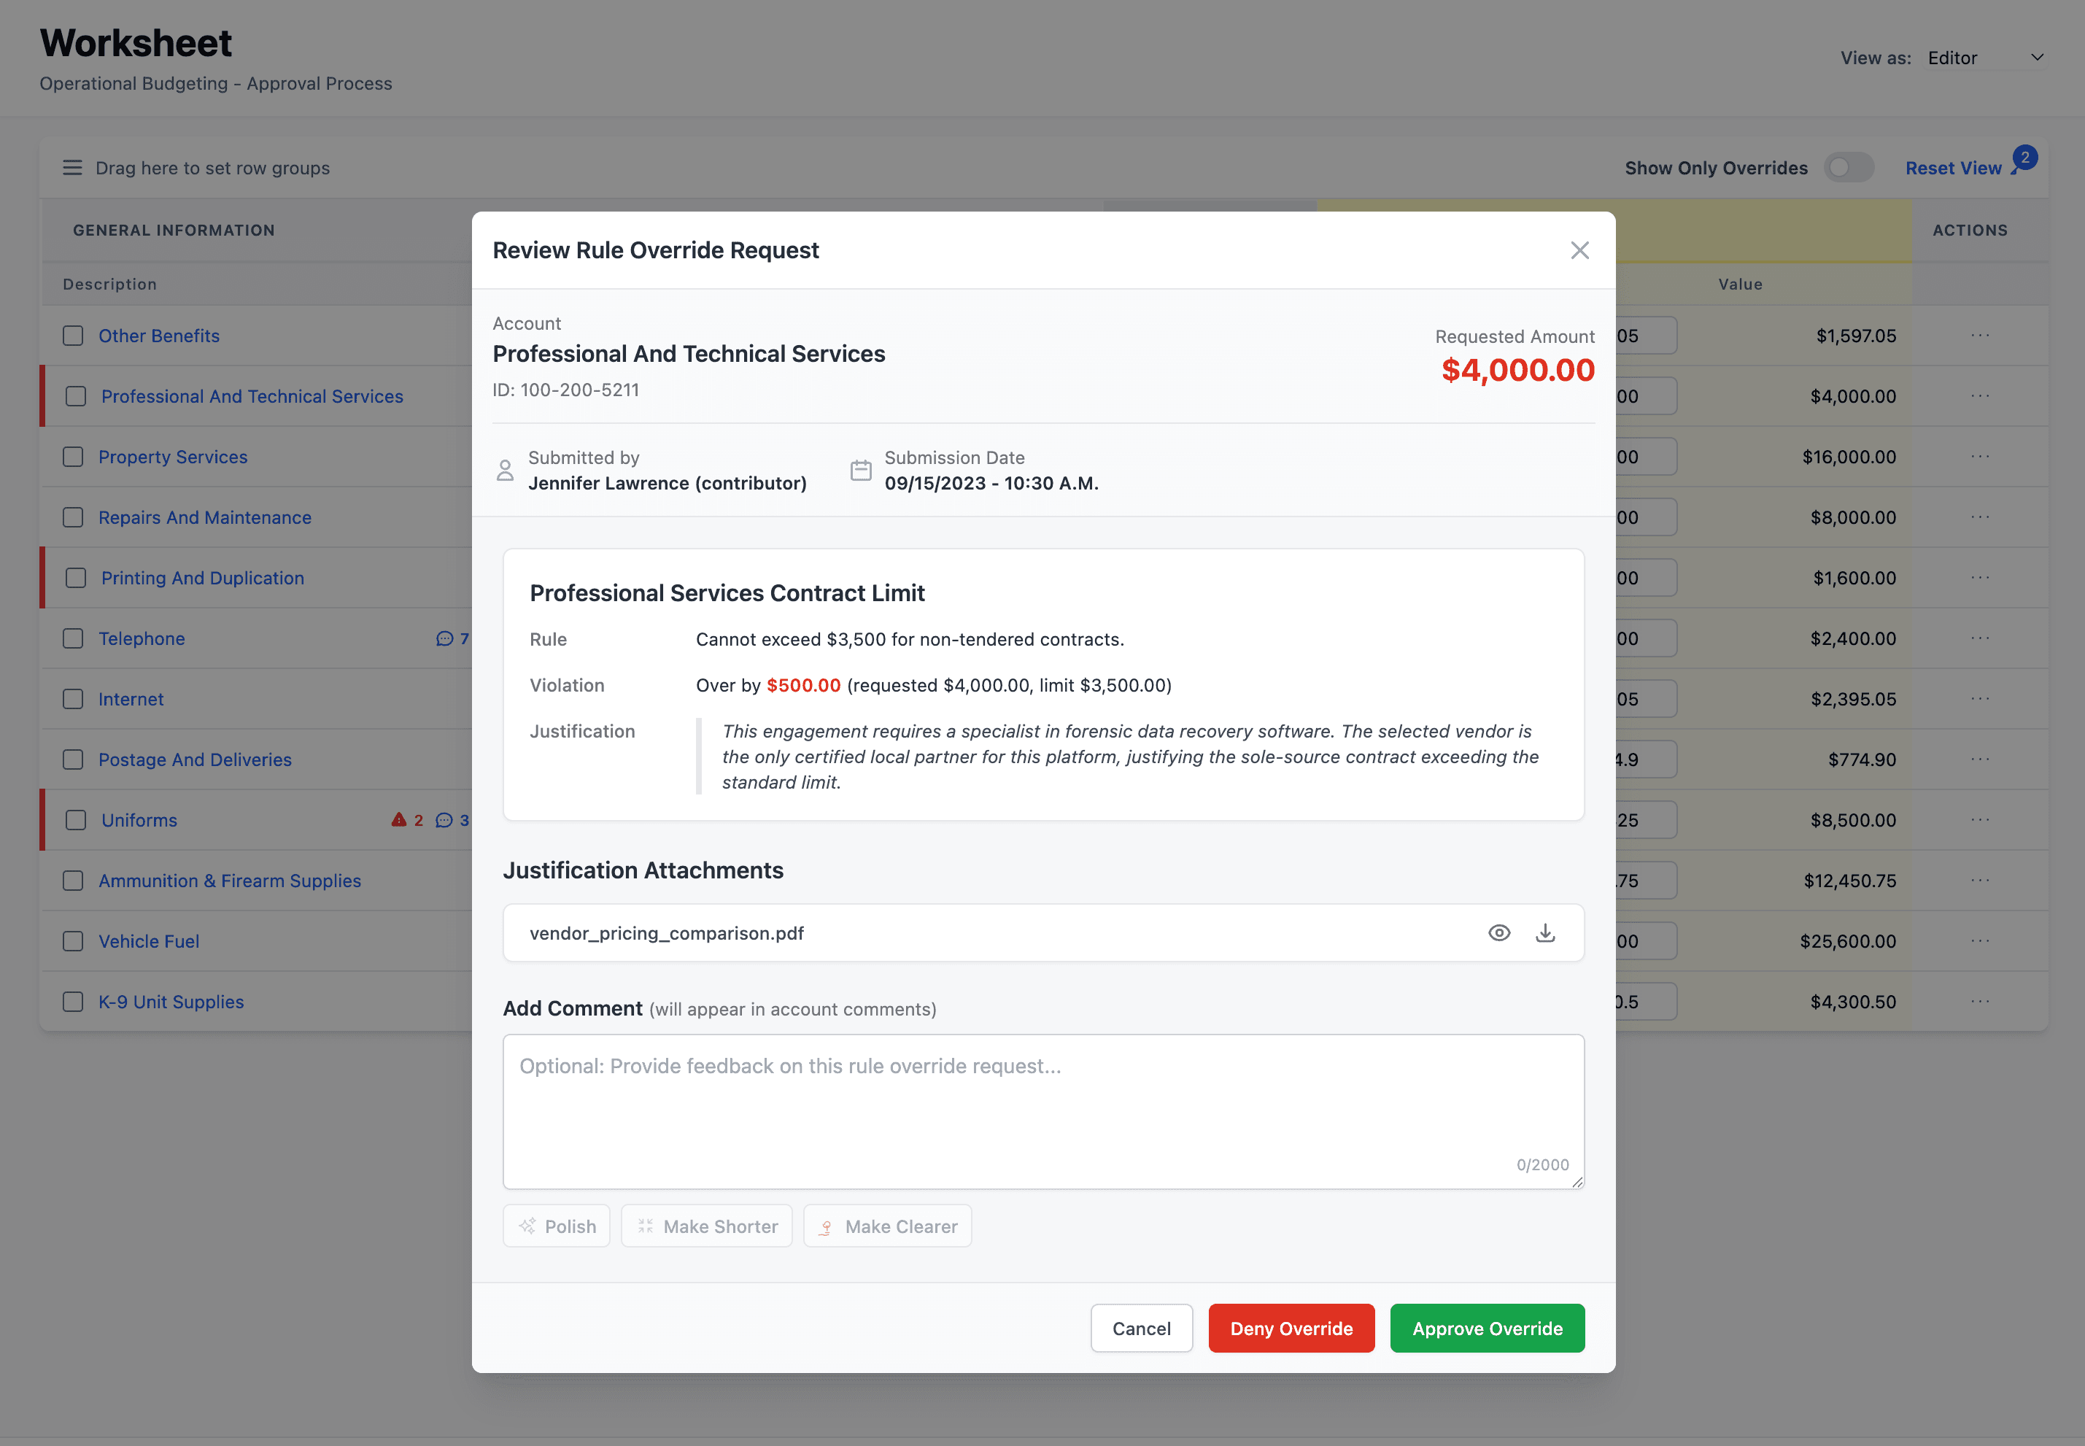This screenshot has width=2085, height=1446.
Task: Open actions menu for the $16,000.00 row
Action: (x=1981, y=457)
